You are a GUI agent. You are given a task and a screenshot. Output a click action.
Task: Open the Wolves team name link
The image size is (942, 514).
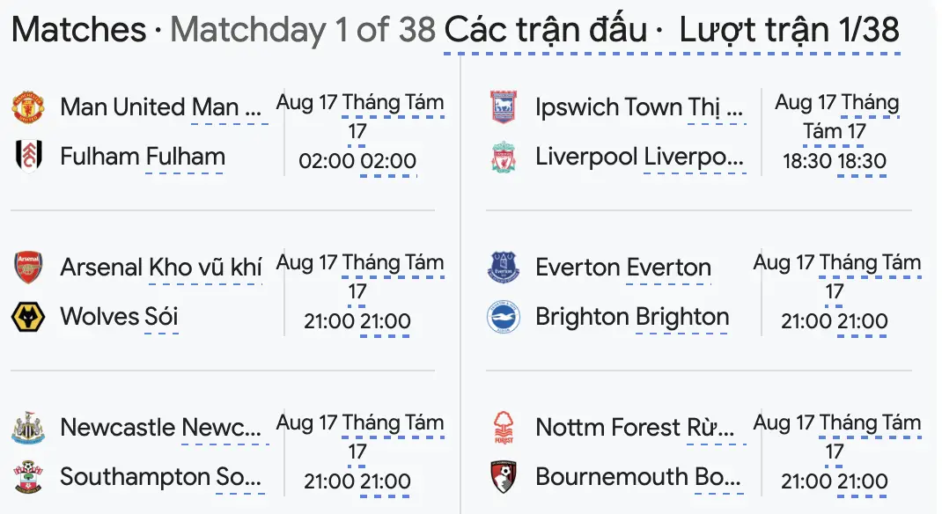(x=88, y=317)
